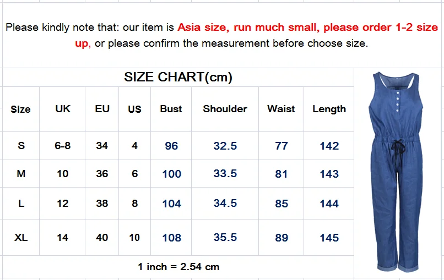
Task: Select the SIZE CHART(cm) title cell
Action: point(178,77)
